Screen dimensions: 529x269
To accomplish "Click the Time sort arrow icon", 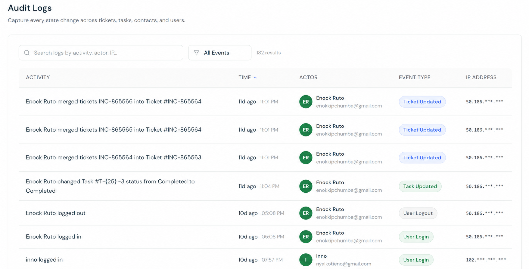I will (255, 78).
